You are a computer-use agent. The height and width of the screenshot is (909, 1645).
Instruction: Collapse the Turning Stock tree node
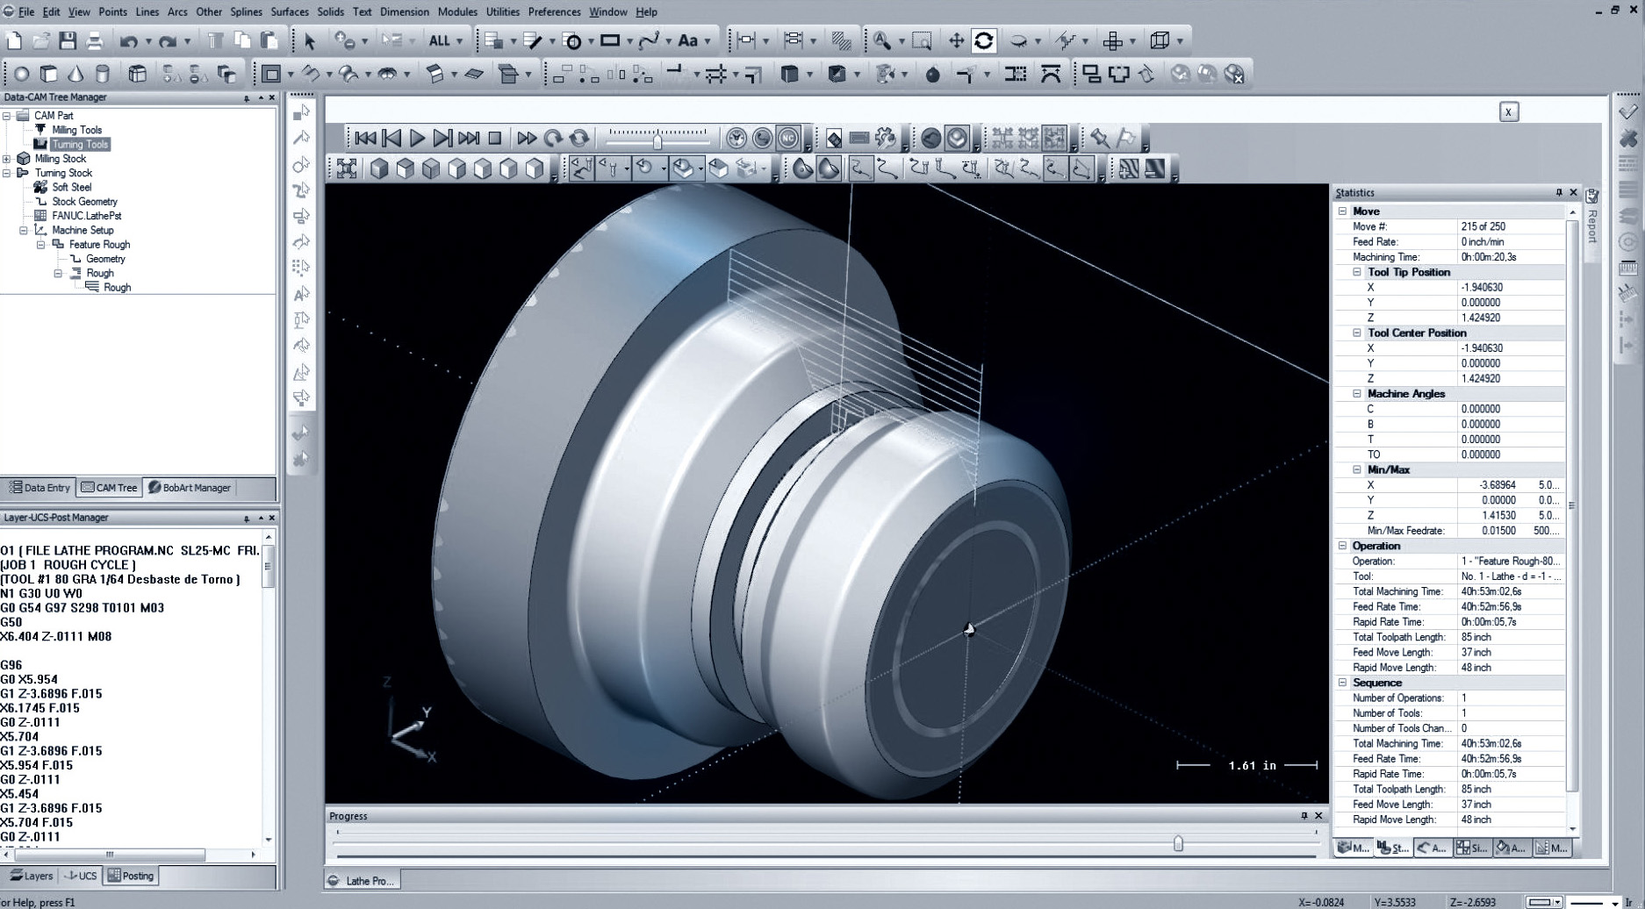(x=7, y=174)
